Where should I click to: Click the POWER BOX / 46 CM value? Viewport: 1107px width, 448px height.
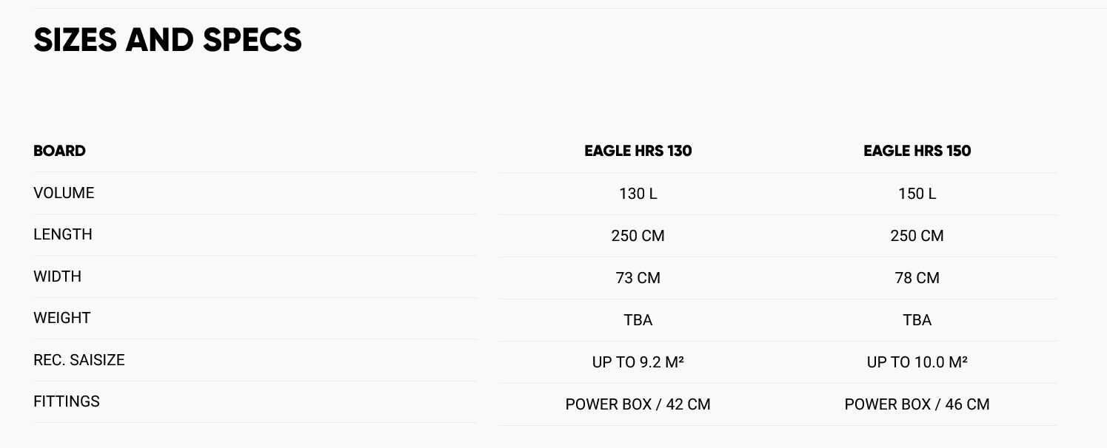[x=917, y=404]
